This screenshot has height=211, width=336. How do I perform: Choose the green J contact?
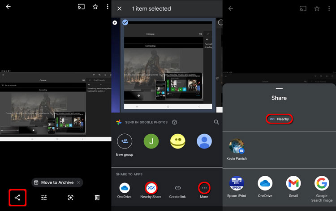tap(151, 141)
